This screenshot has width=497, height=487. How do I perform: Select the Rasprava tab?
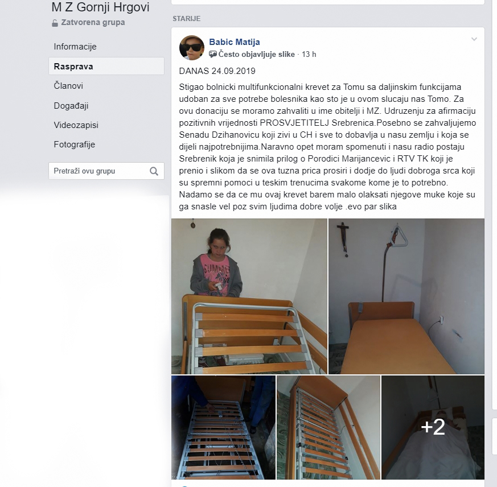(106, 66)
